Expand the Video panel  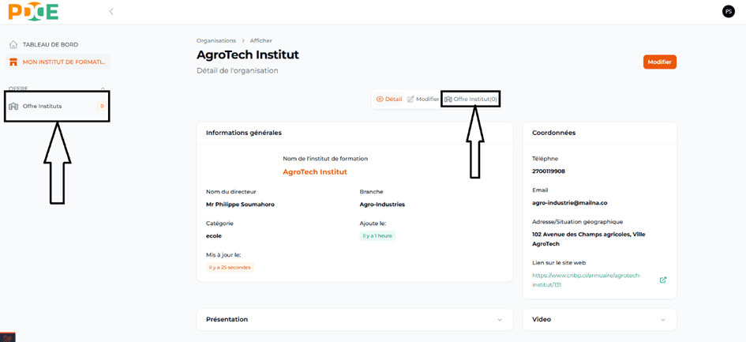[x=662, y=320]
